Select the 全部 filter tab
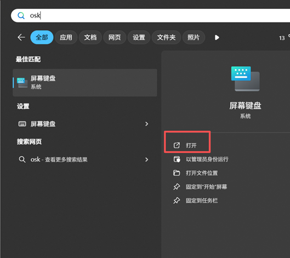Image resolution: width=290 pixels, height=258 pixels. tap(42, 37)
